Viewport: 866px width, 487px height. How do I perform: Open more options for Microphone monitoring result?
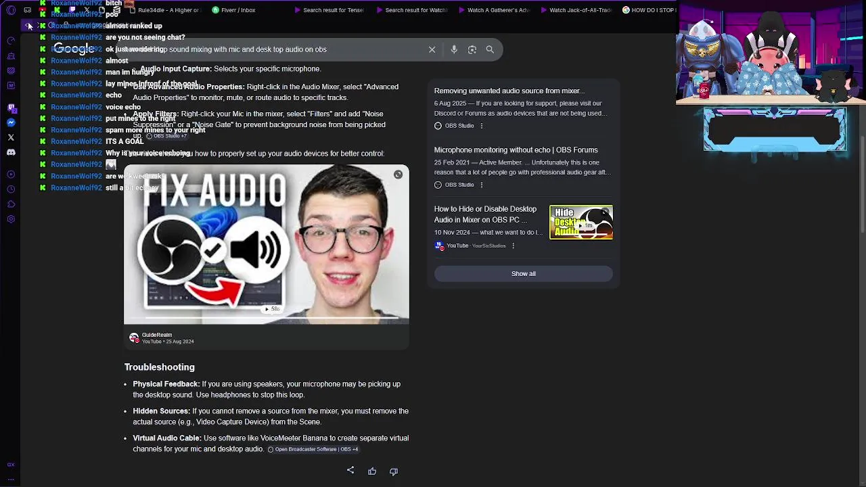[481, 185]
